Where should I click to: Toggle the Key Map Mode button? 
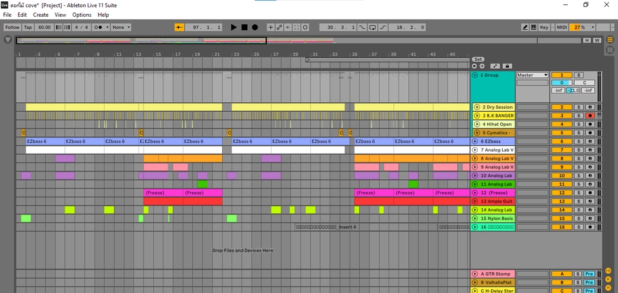pyautogui.click(x=545, y=27)
